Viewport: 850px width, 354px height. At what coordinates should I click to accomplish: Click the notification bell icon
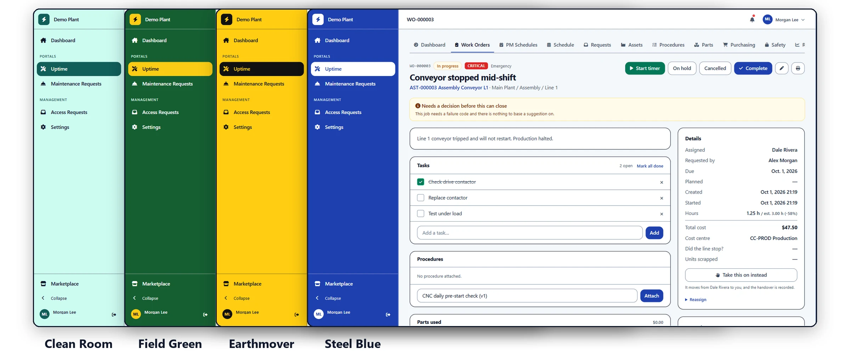[752, 19]
